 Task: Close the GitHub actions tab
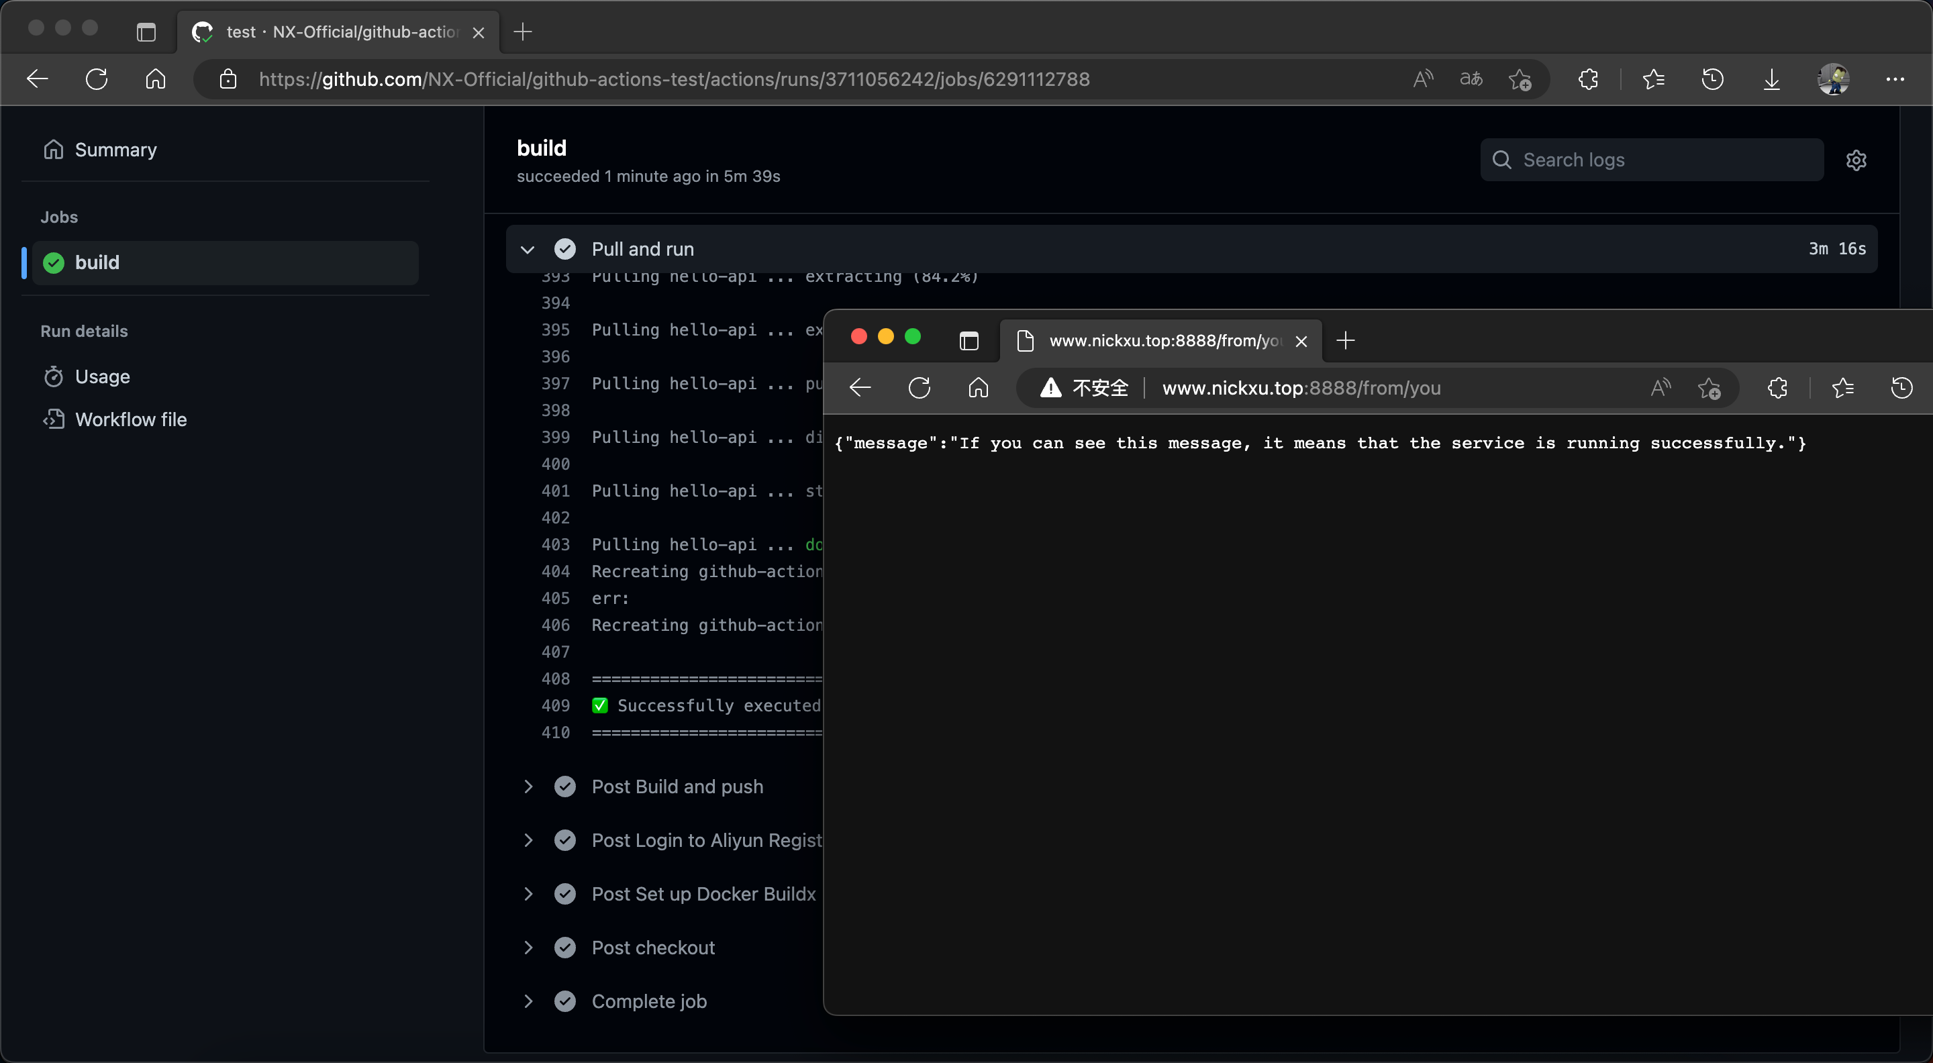(479, 32)
